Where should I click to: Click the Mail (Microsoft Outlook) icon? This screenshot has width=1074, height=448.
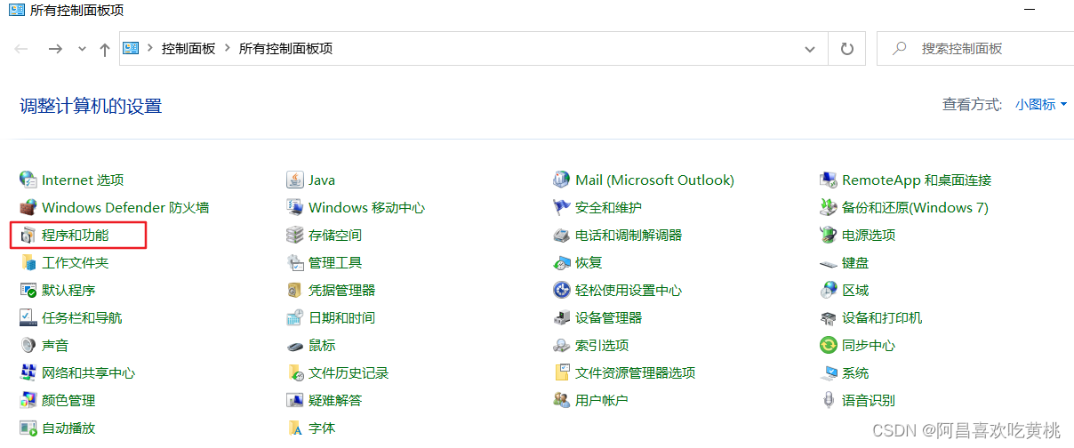pos(561,180)
